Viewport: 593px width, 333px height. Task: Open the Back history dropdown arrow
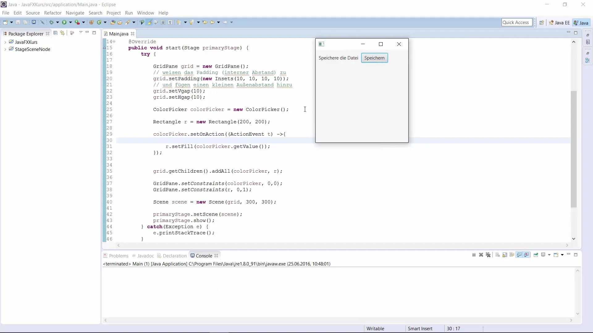(218, 22)
